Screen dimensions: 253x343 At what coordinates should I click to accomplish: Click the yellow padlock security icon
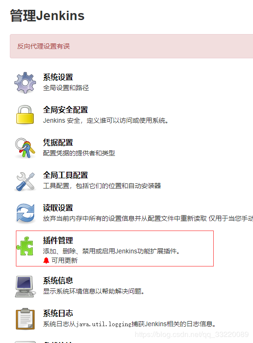(x=25, y=115)
